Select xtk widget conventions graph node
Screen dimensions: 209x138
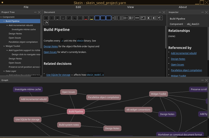pos(138,110)
